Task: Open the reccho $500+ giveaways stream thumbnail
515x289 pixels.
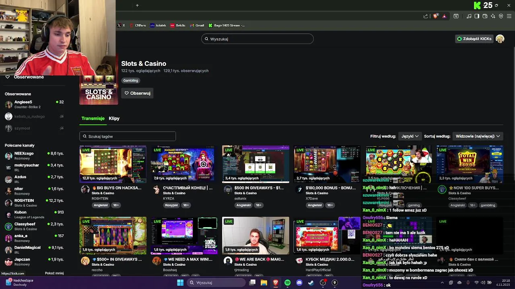Action: [x=113, y=236]
